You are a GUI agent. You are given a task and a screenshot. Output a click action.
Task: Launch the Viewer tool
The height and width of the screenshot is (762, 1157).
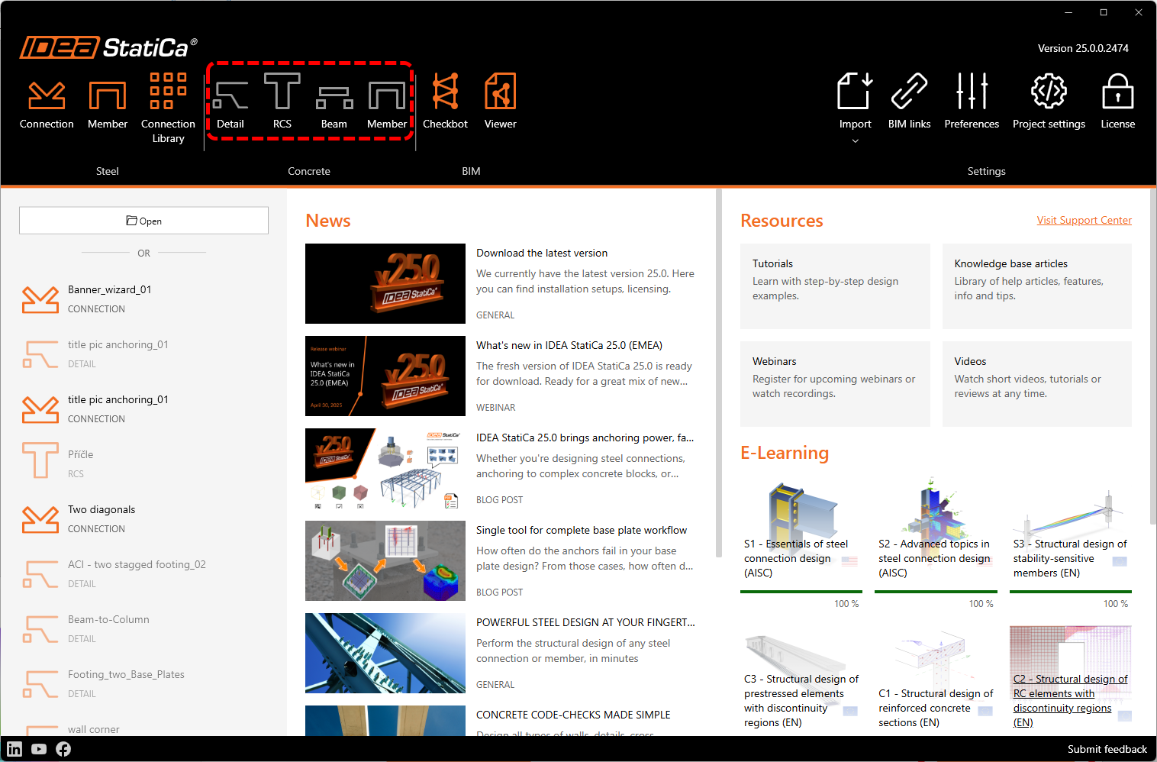pos(501,102)
